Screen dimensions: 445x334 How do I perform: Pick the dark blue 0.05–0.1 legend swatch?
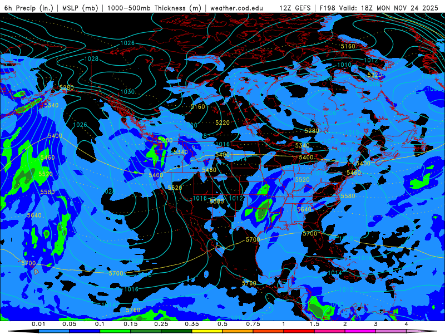[x=85, y=331]
